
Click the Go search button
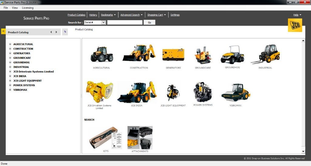coord(149,23)
